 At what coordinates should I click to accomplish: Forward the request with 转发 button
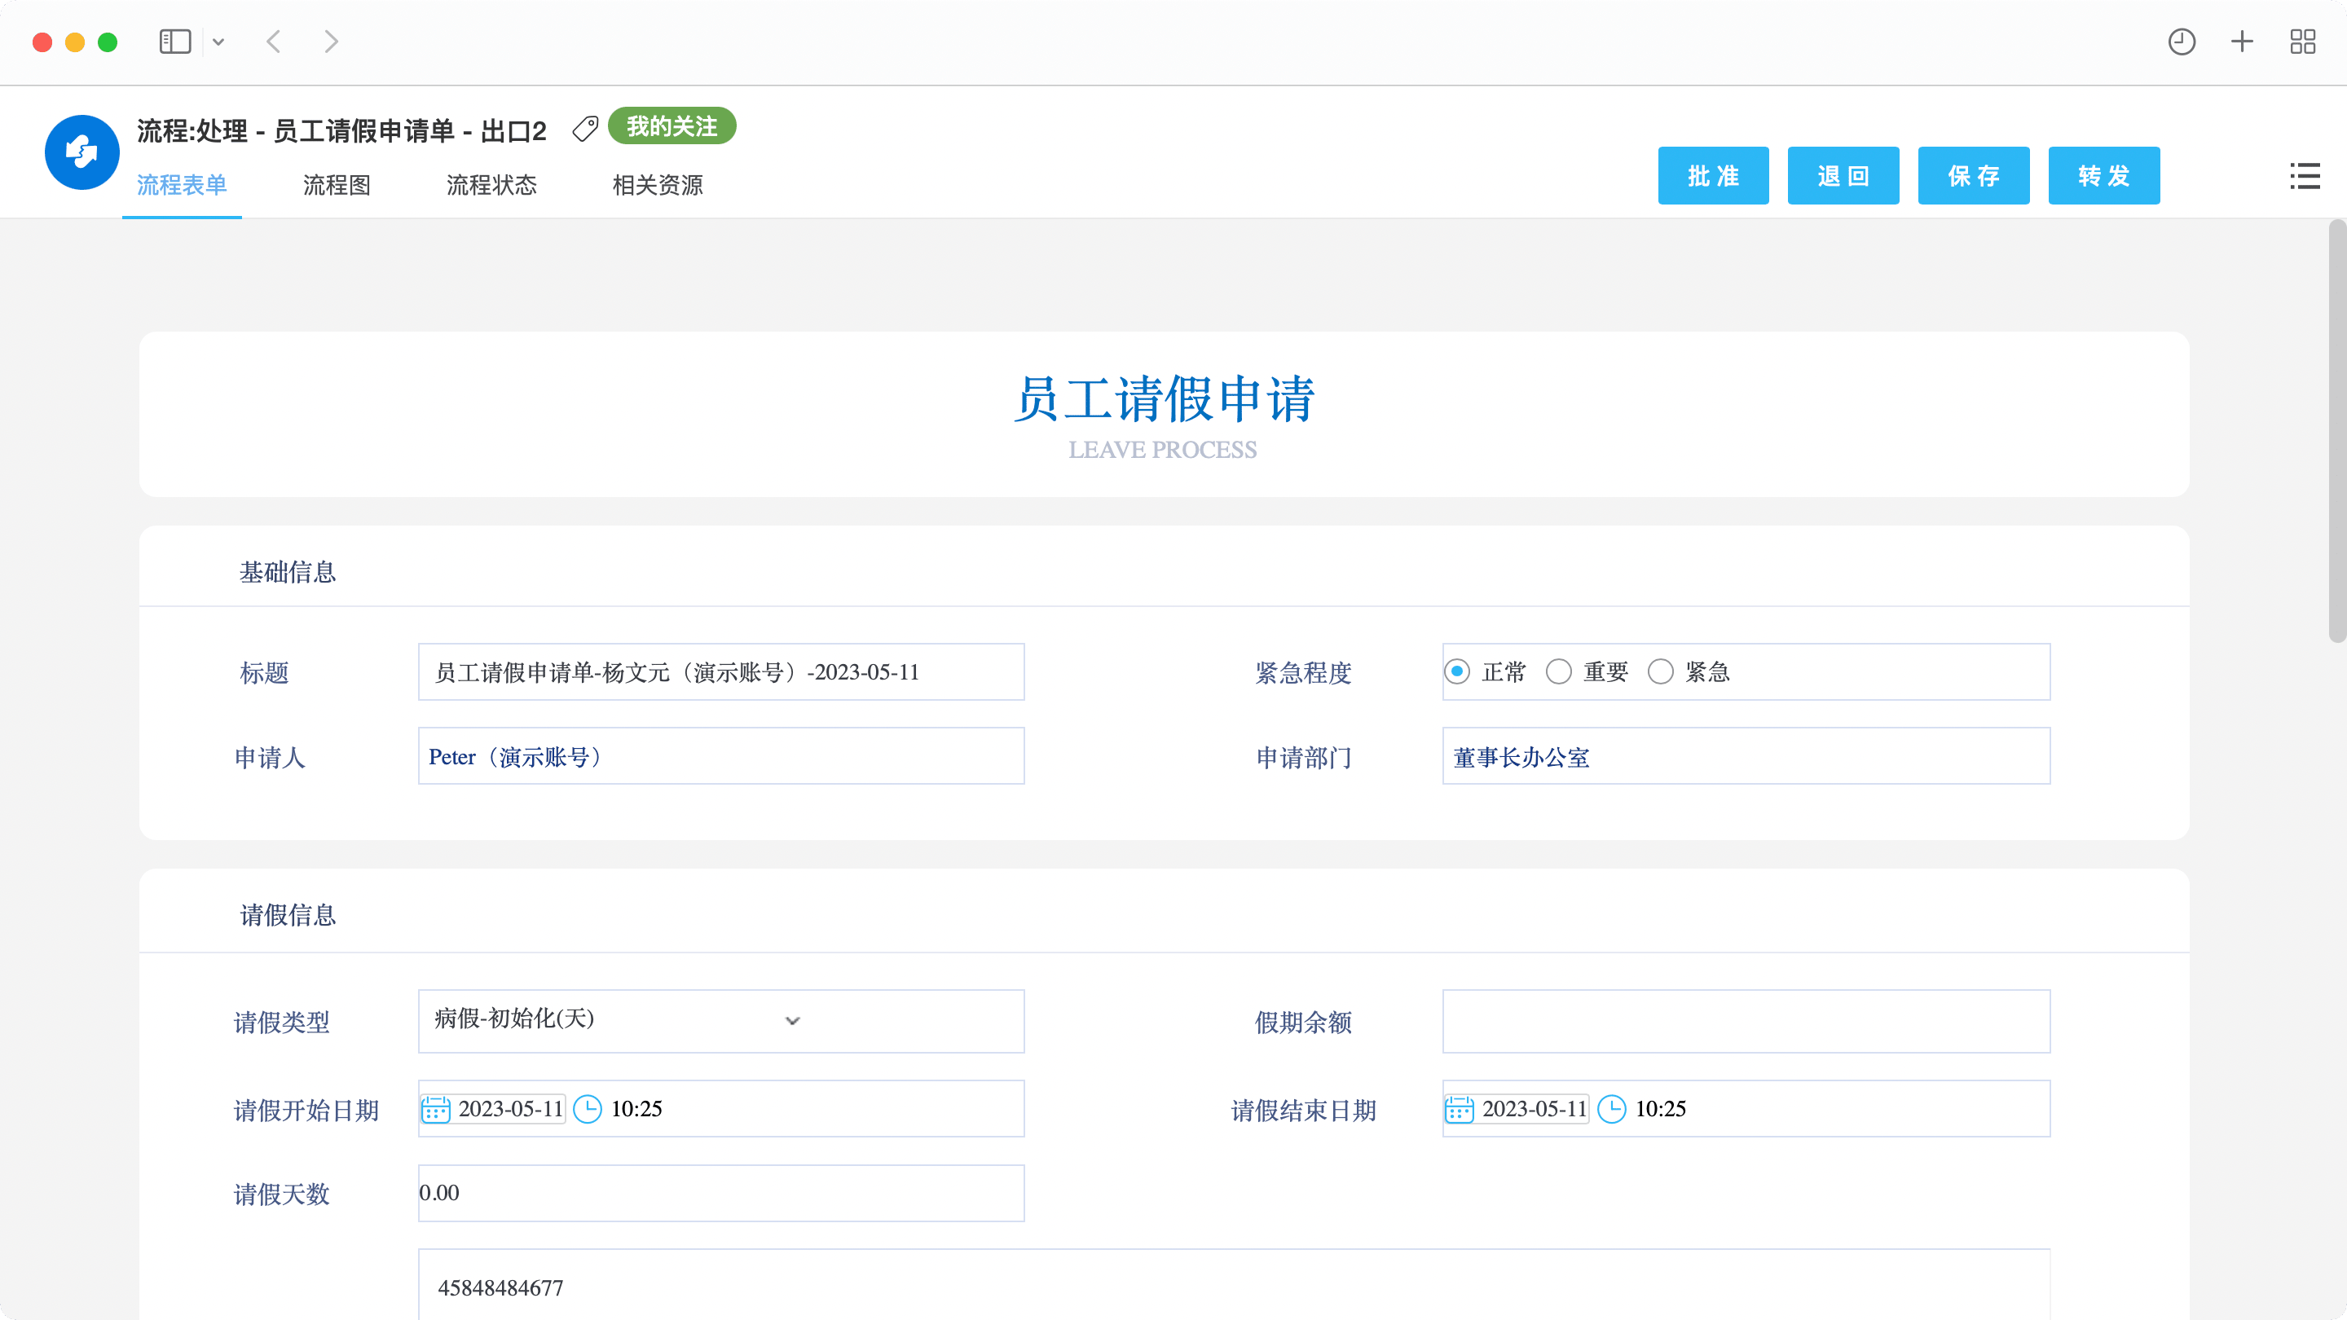click(x=2103, y=176)
